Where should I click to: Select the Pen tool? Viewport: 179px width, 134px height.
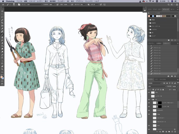coord(2,55)
